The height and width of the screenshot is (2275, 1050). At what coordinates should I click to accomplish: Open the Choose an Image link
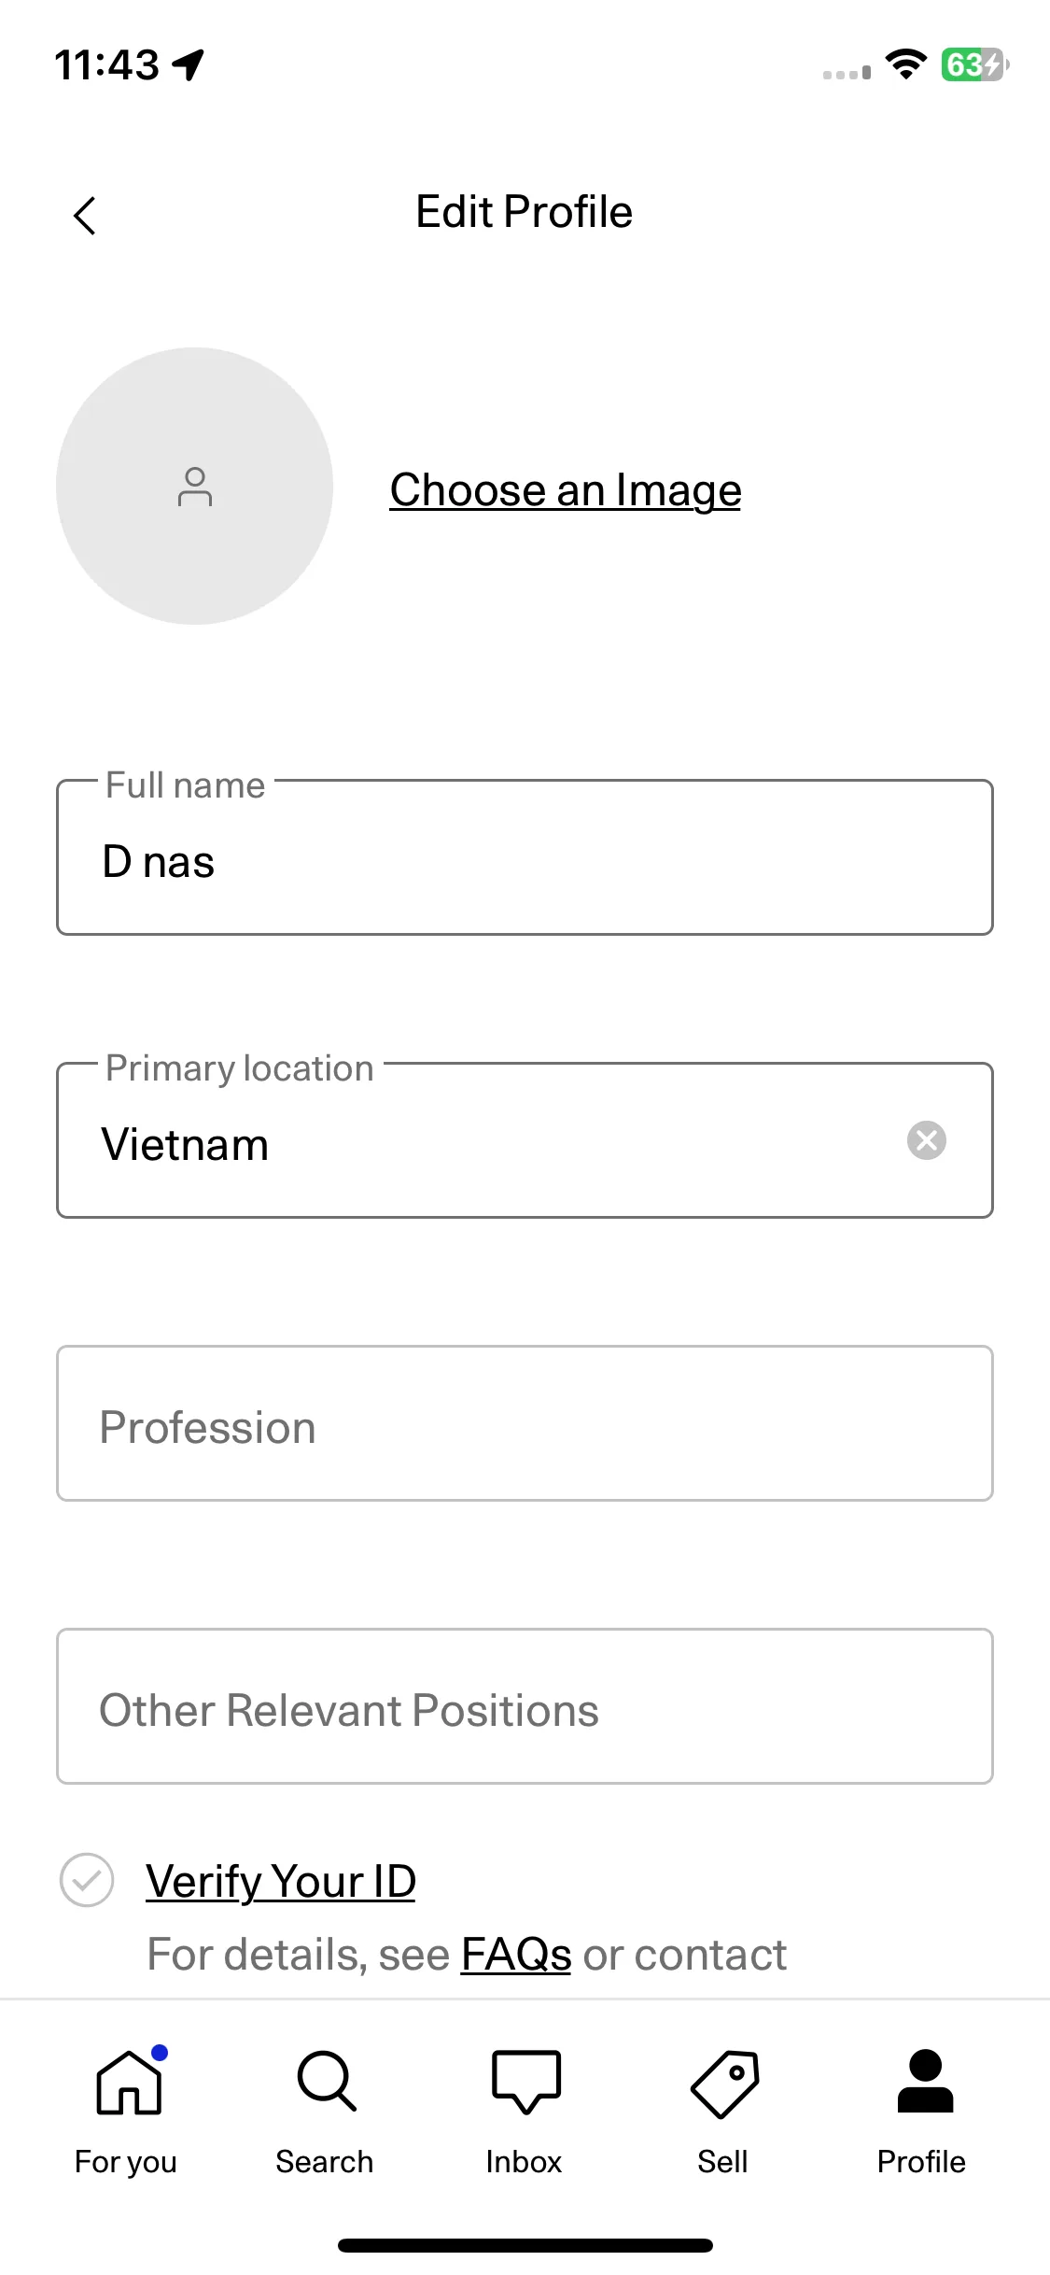pos(566,490)
